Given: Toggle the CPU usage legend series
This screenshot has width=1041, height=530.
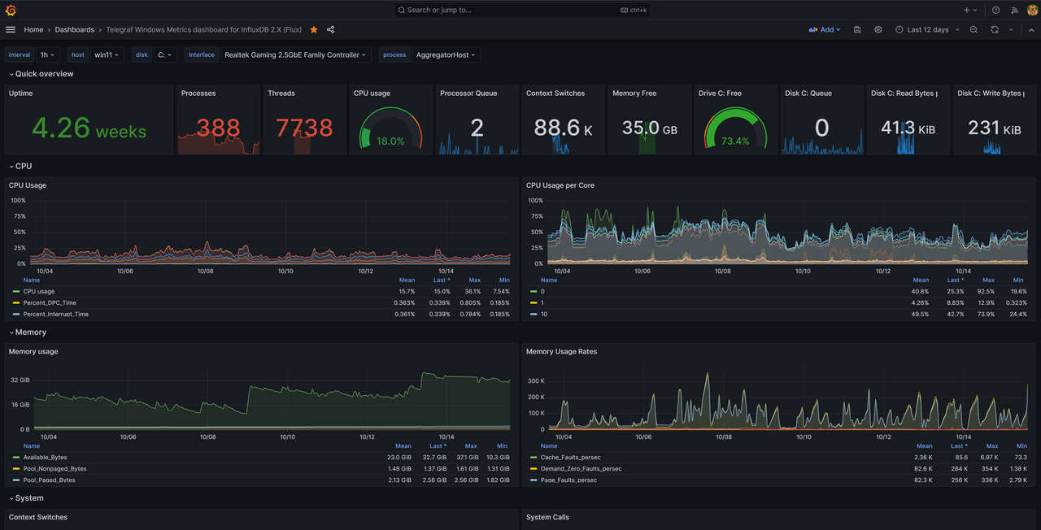Looking at the screenshot, I should (x=39, y=291).
